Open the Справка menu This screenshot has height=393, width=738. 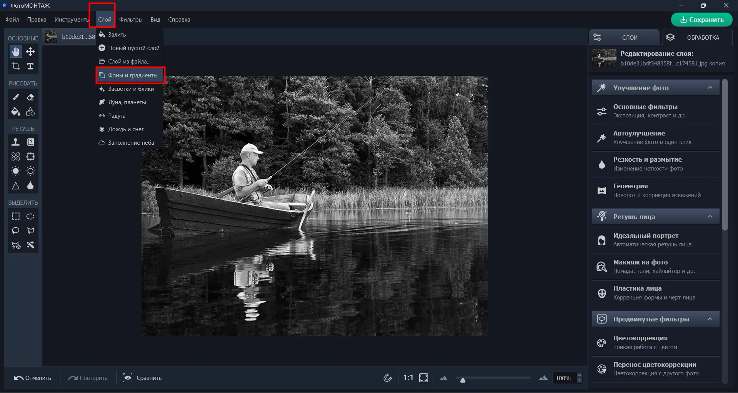coord(179,20)
